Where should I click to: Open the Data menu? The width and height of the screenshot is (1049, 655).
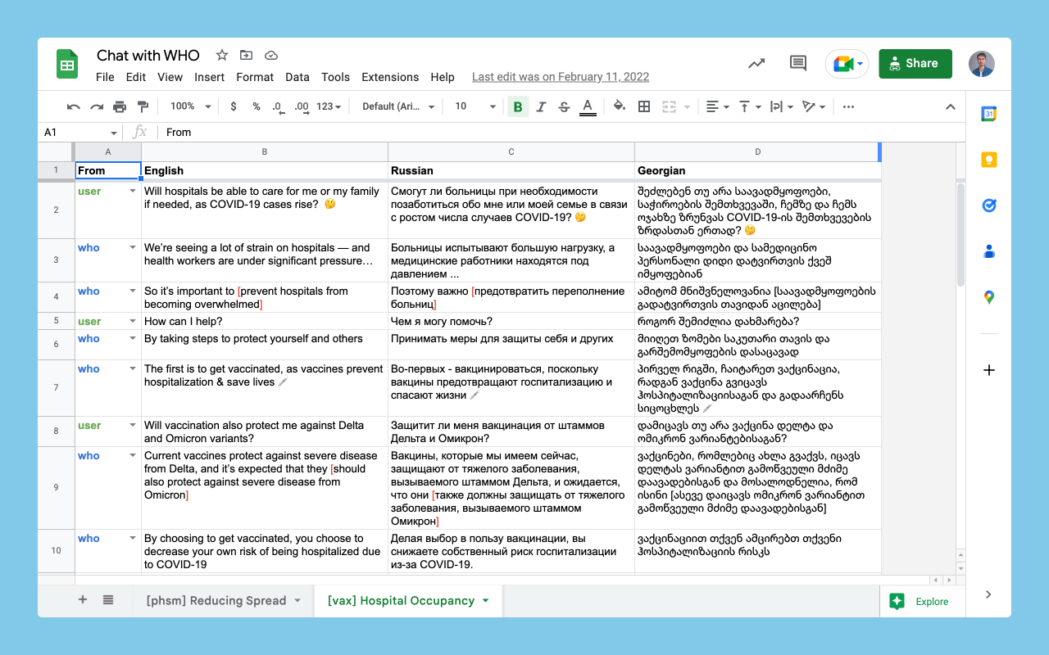[x=297, y=77]
